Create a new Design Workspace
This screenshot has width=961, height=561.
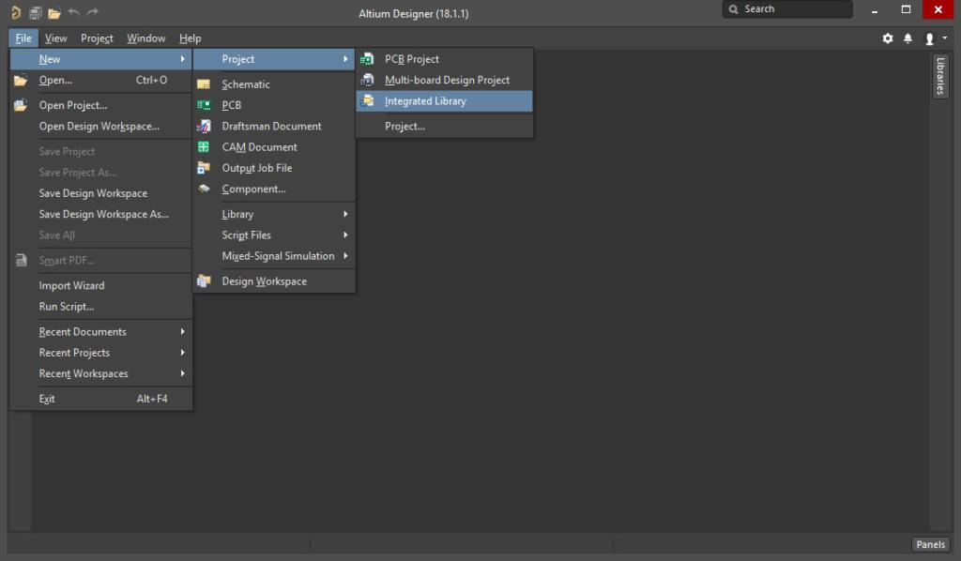274,281
